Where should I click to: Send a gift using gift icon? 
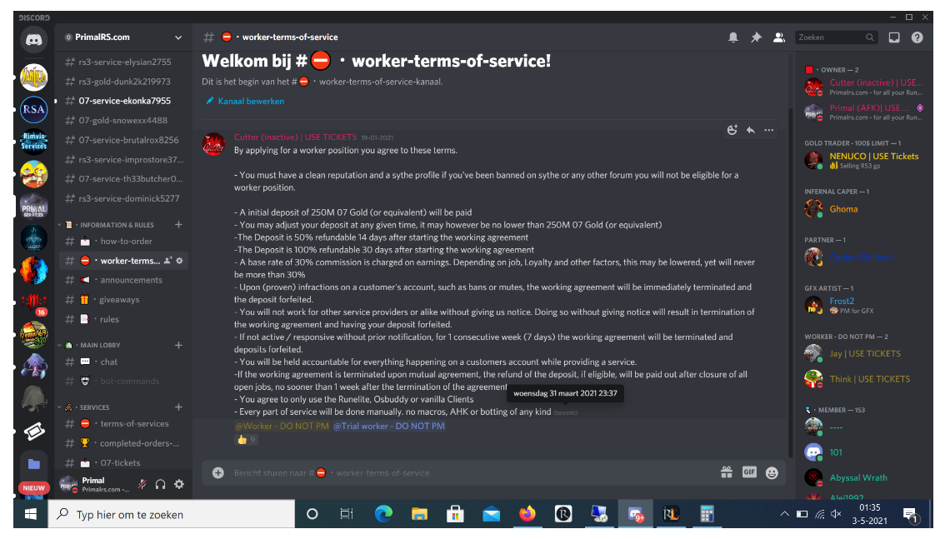(x=726, y=472)
